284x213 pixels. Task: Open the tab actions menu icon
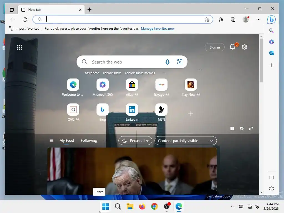pos(12,10)
